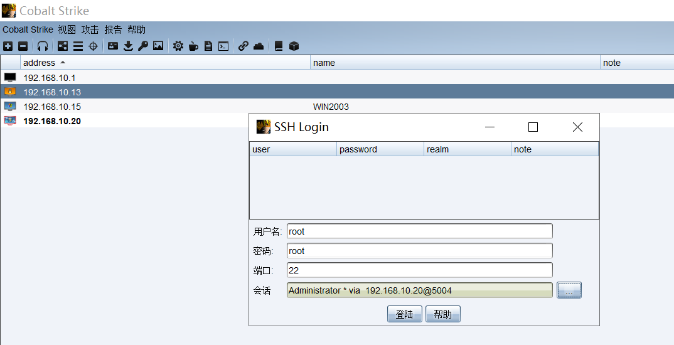Image resolution: width=674 pixels, height=345 pixels.
Task: Open Listeners via the headphones icon
Action: pos(43,46)
